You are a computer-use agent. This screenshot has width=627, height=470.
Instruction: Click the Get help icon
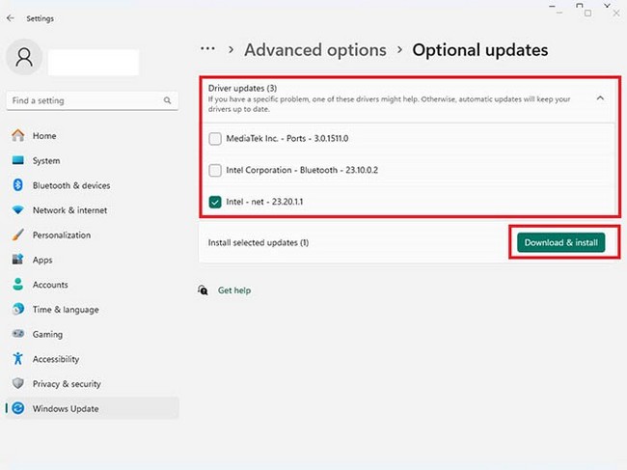click(204, 290)
